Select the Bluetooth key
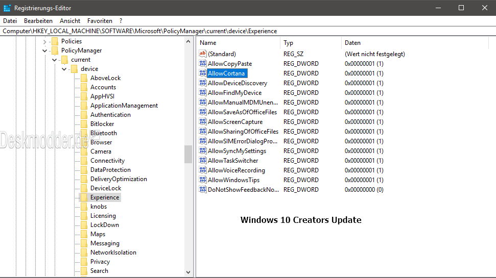The image size is (496, 278). (x=103, y=133)
